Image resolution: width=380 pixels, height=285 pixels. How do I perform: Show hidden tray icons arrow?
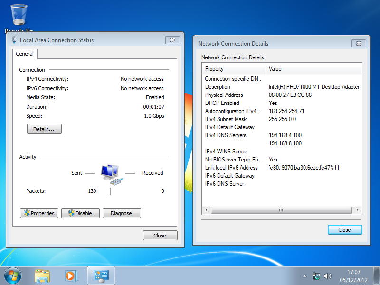click(305, 276)
